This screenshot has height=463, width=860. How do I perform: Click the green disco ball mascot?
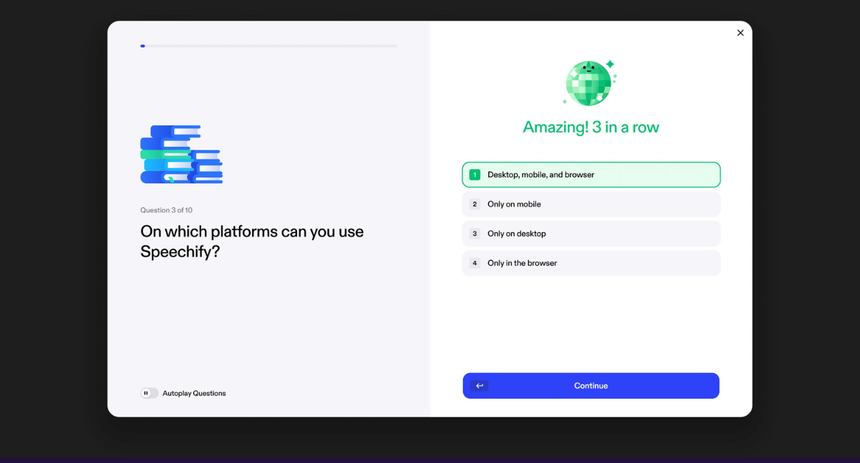point(587,83)
